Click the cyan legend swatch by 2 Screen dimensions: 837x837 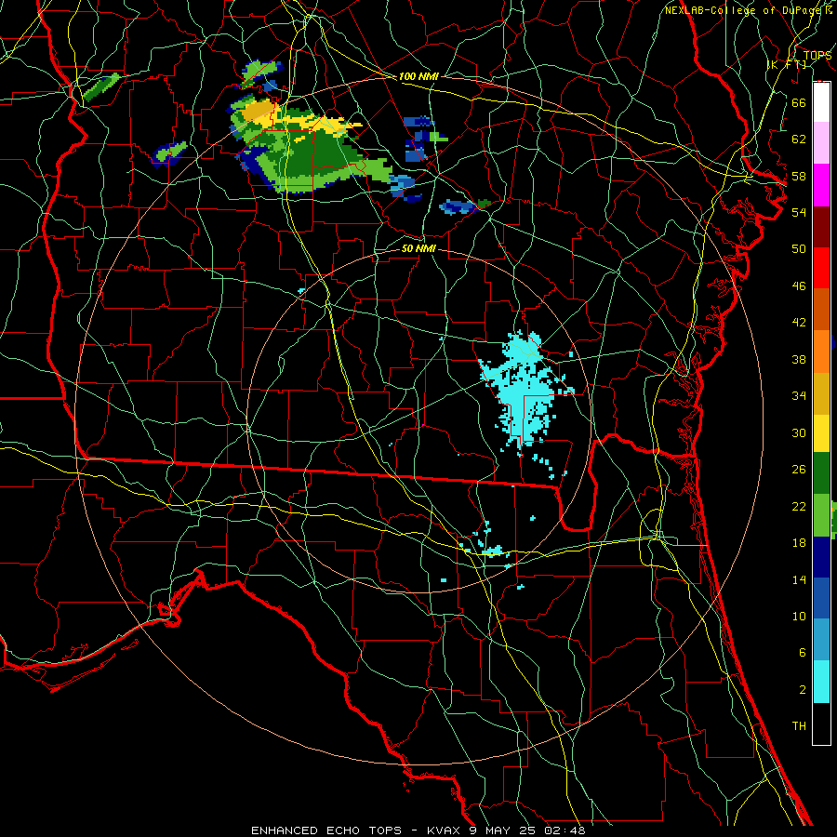821,682
